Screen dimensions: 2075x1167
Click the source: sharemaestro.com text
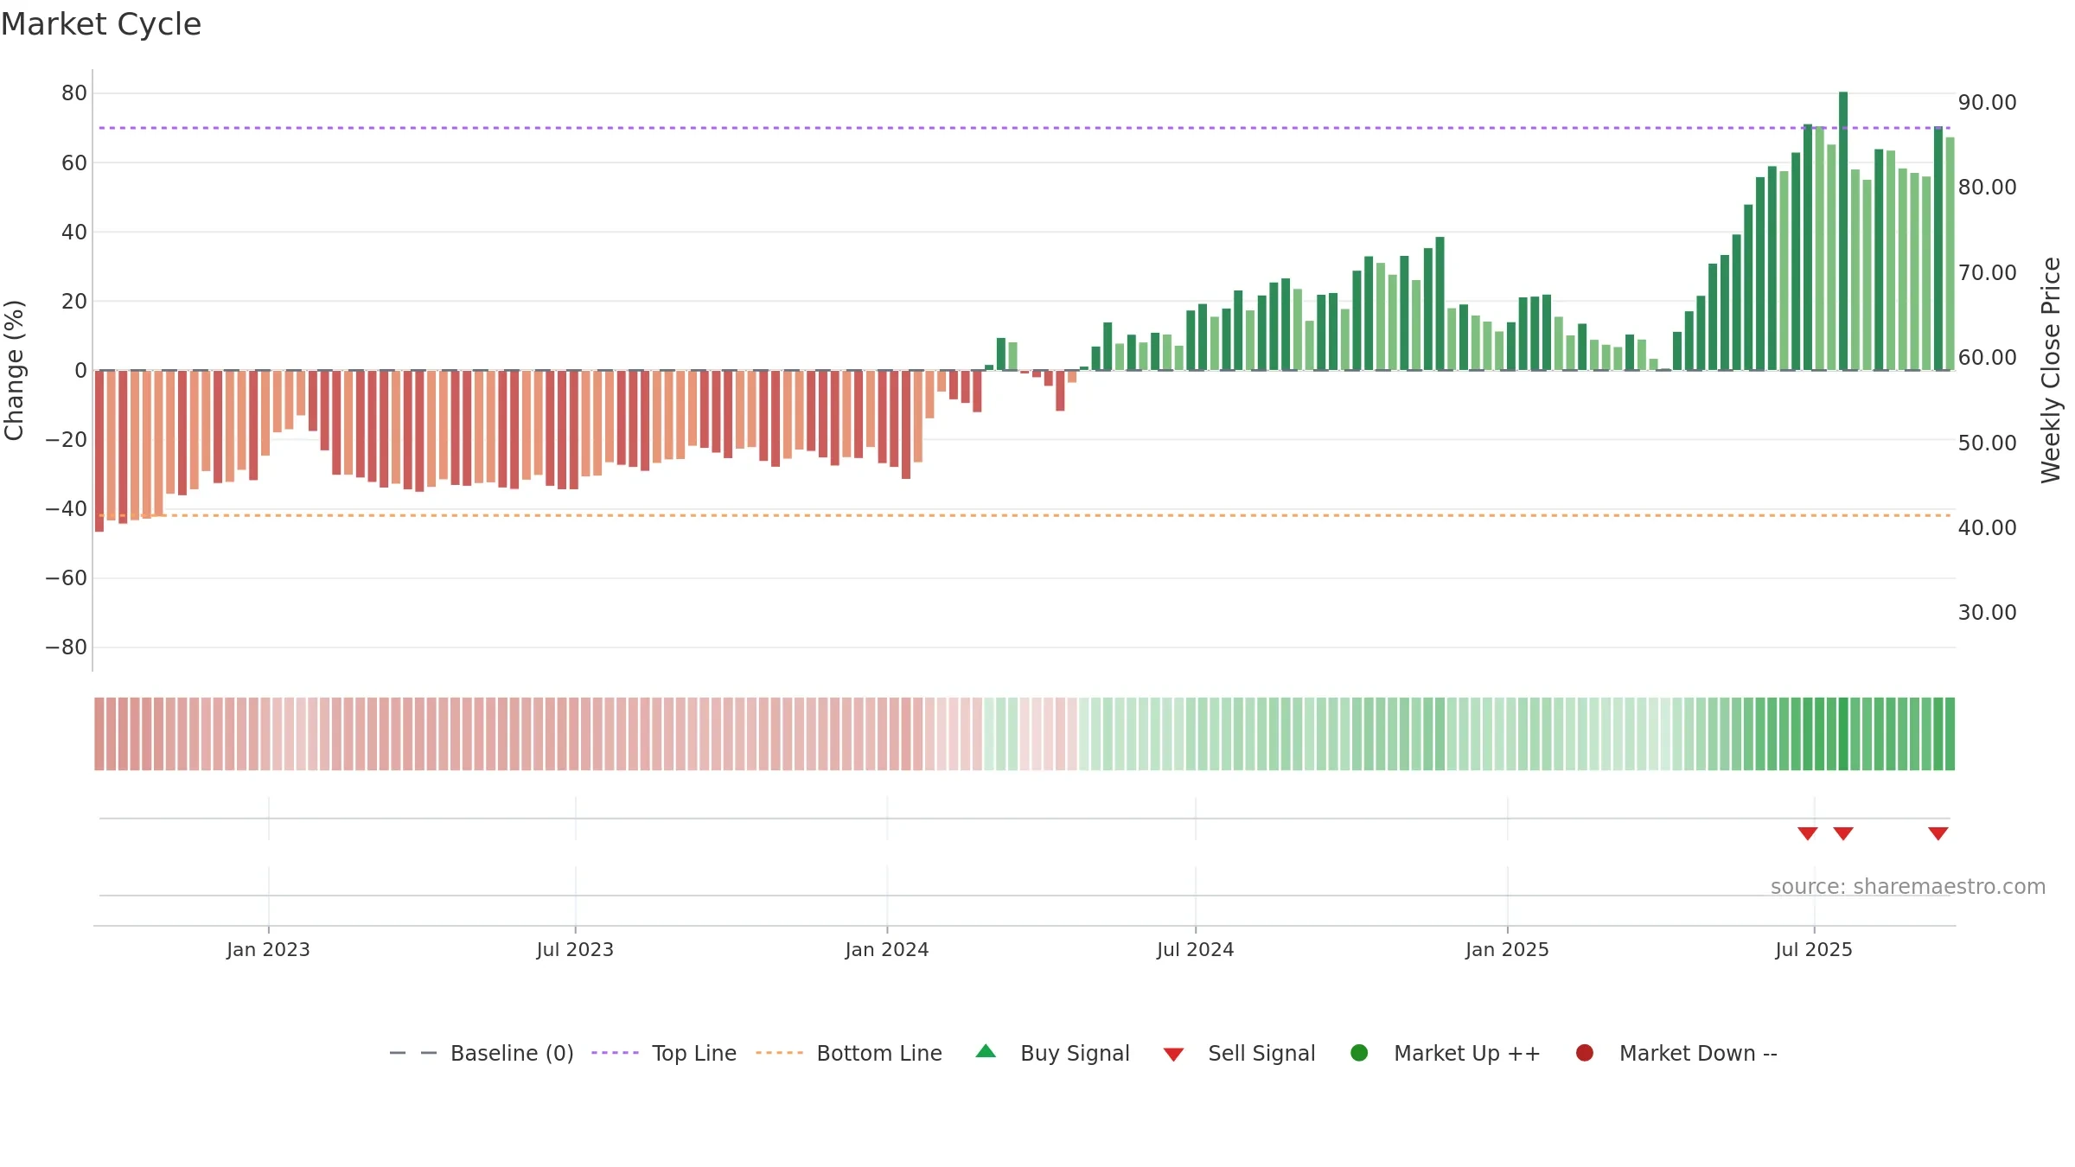(x=1908, y=886)
